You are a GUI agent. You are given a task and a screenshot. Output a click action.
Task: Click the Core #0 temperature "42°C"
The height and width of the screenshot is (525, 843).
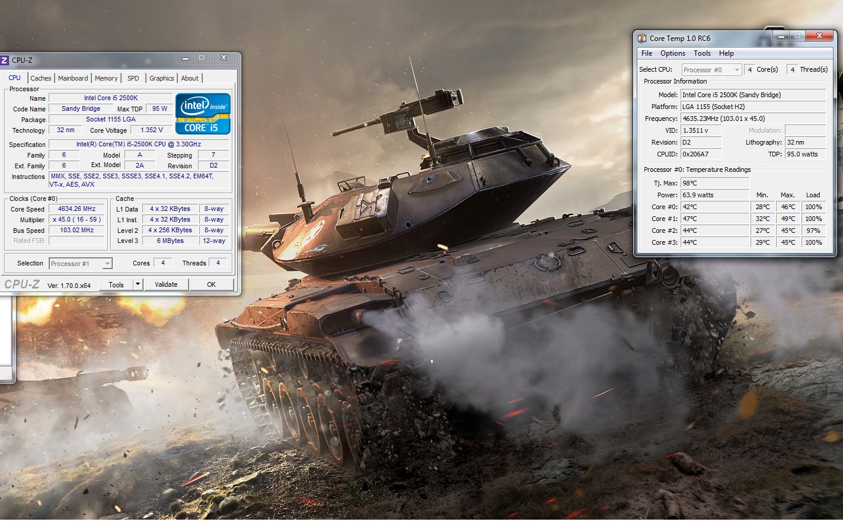click(715, 207)
